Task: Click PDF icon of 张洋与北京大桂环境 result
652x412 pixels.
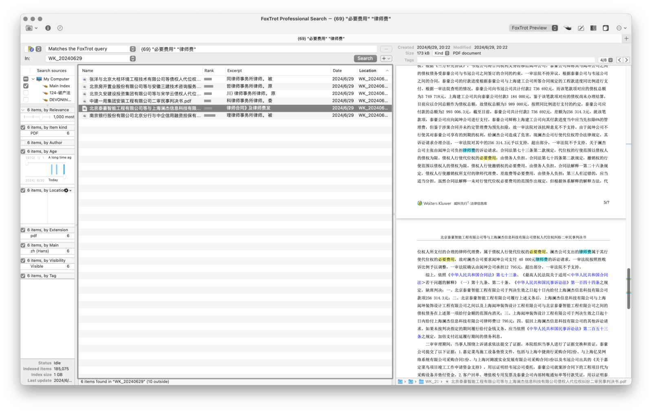Action: click(x=84, y=79)
